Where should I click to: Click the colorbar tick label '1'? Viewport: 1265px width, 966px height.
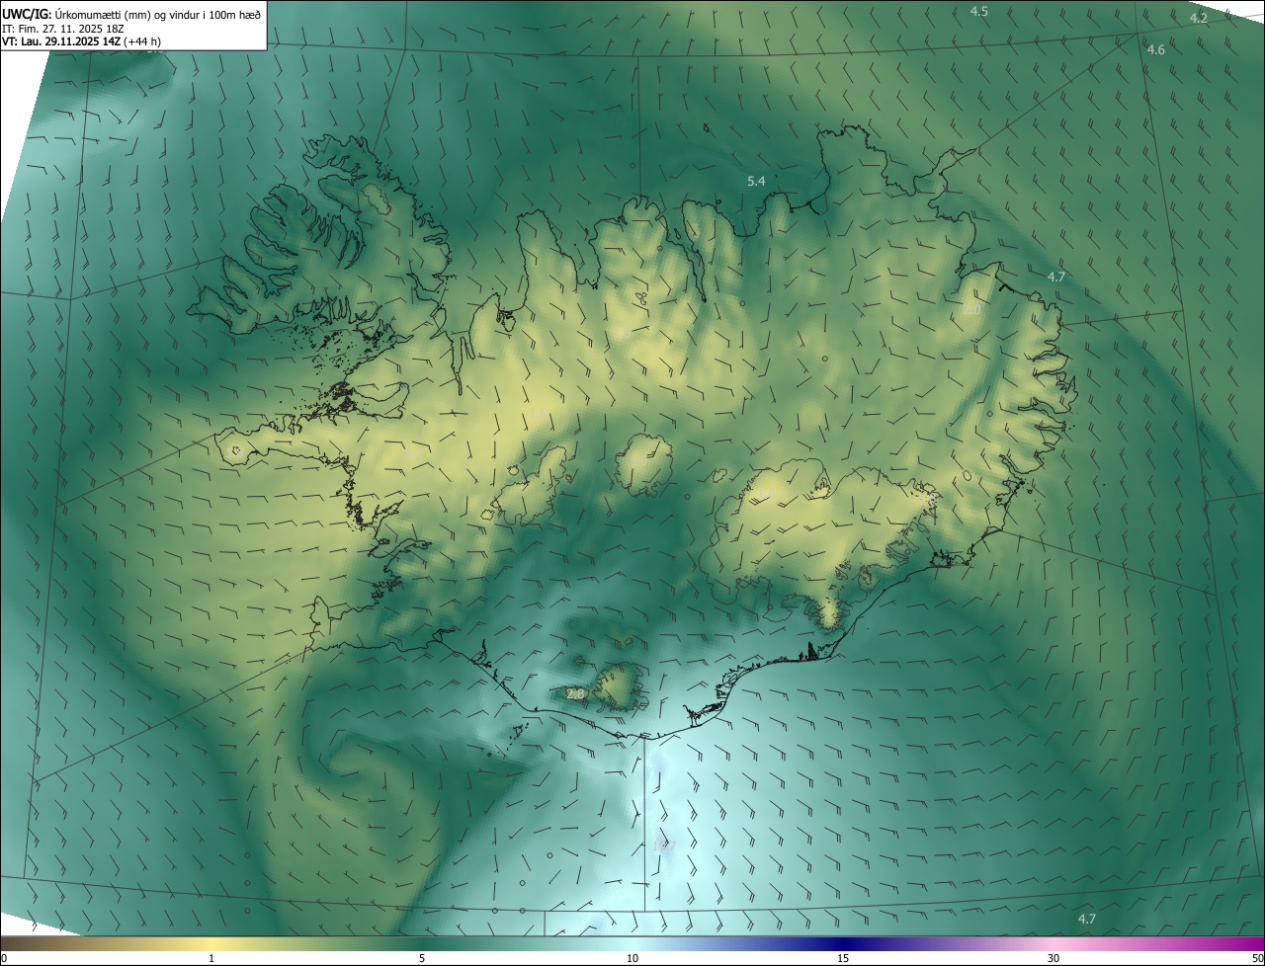(x=211, y=958)
